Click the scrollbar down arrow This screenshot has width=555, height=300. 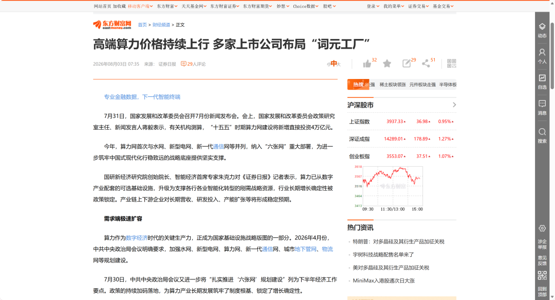[552, 297]
